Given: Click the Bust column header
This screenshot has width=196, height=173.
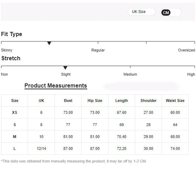Looking at the screenshot, I should [x=68, y=101].
